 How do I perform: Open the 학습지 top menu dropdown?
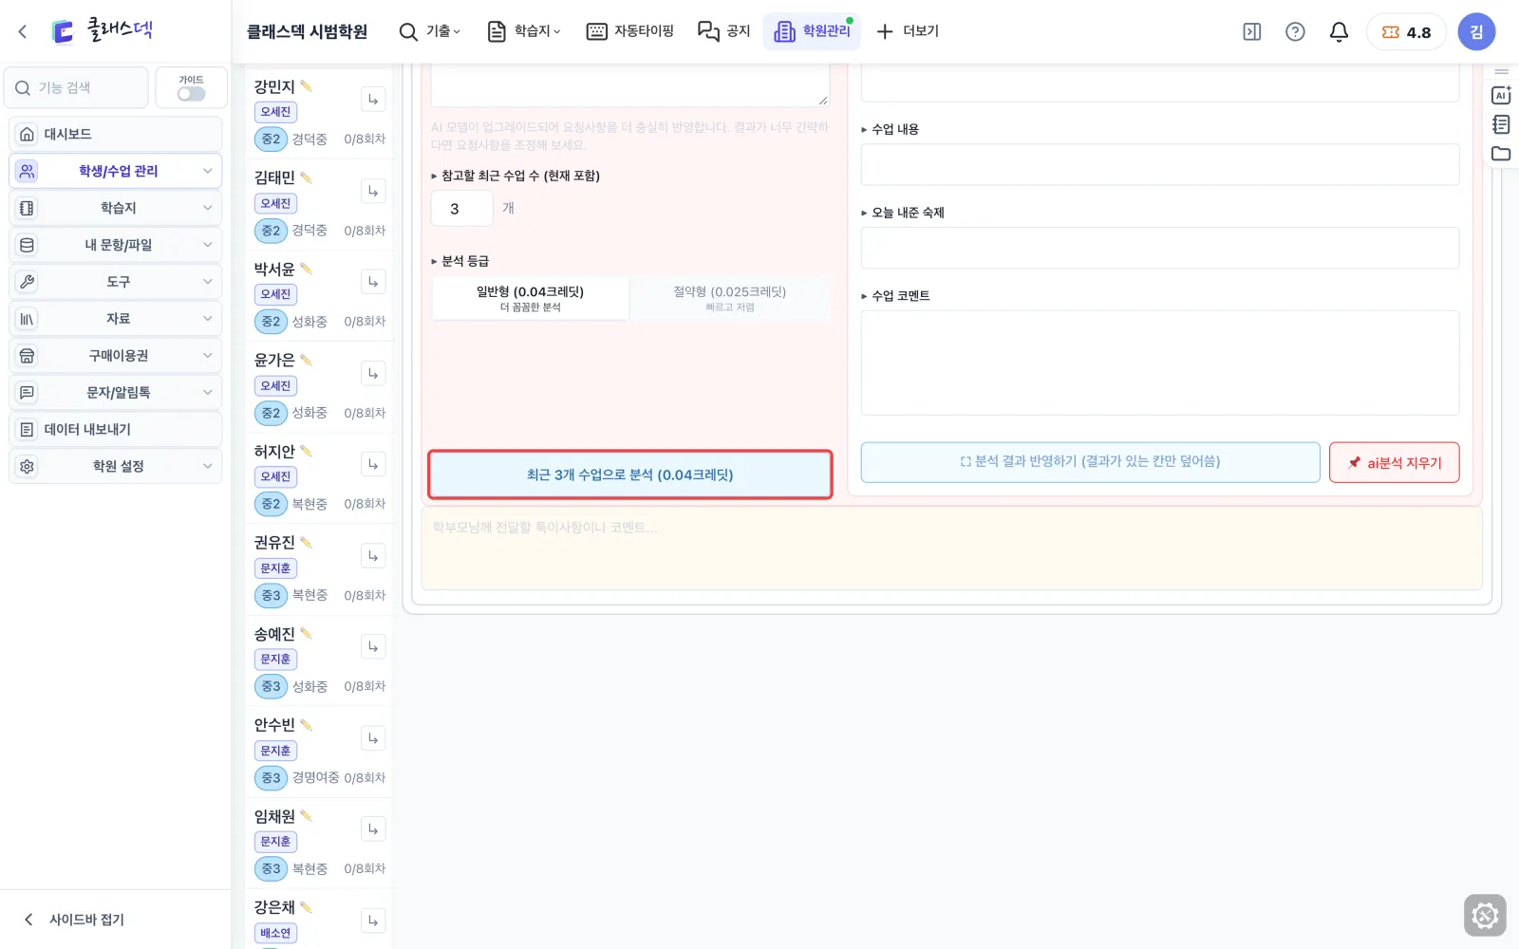coord(524,31)
